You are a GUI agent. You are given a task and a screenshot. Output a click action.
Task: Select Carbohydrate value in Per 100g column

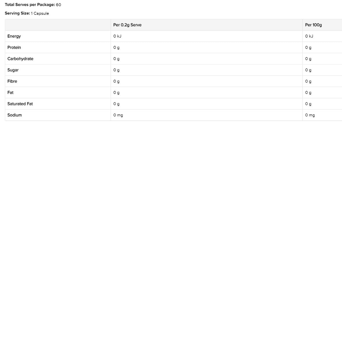(x=308, y=59)
